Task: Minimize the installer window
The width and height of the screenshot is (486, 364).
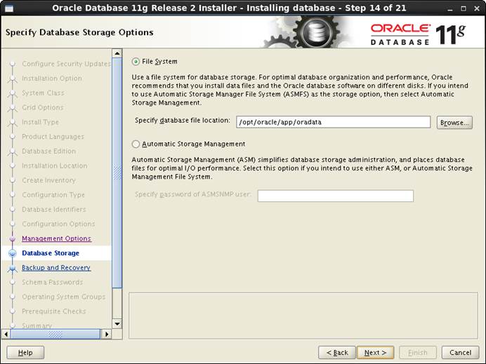Action: point(450,8)
